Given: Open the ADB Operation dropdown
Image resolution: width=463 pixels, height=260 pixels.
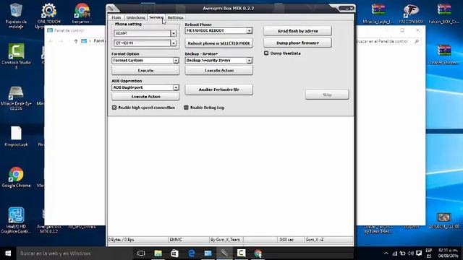Looking at the screenshot, I should (x=176, y=87).
